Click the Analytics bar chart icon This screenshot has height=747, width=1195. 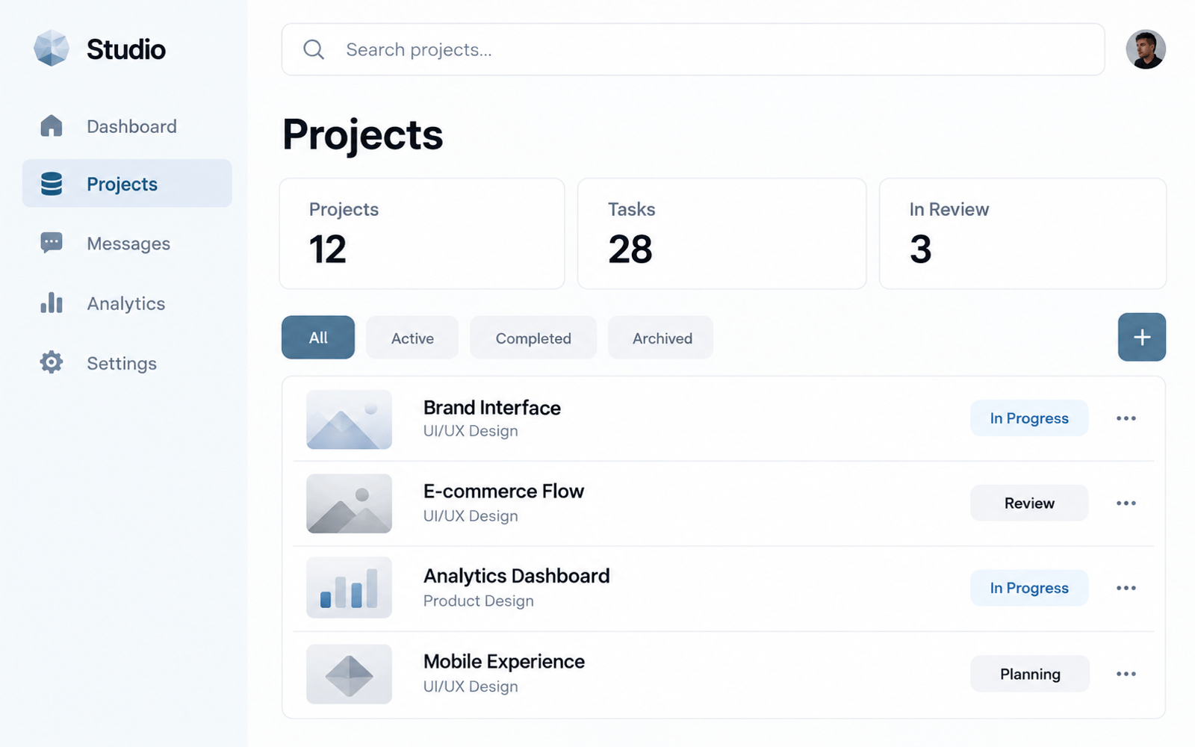(x=52, y=303)
